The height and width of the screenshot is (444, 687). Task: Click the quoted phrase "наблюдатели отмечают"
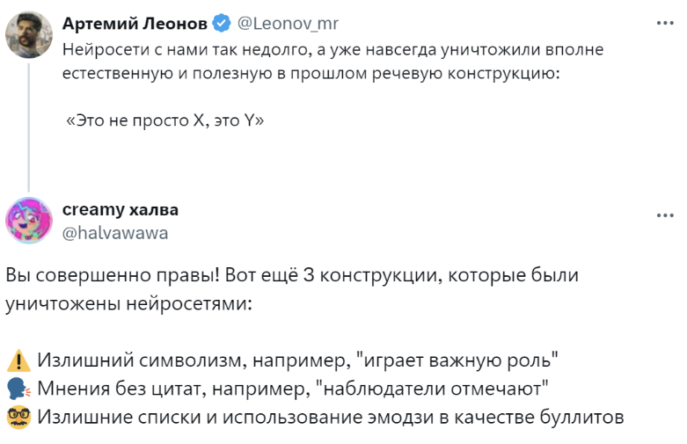click(433, 389)
